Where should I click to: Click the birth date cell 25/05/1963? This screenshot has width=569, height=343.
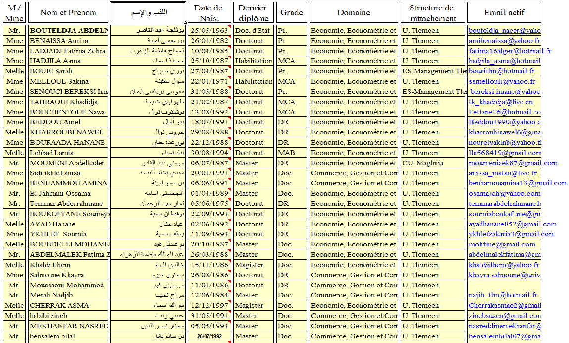[x=209, y=31]
